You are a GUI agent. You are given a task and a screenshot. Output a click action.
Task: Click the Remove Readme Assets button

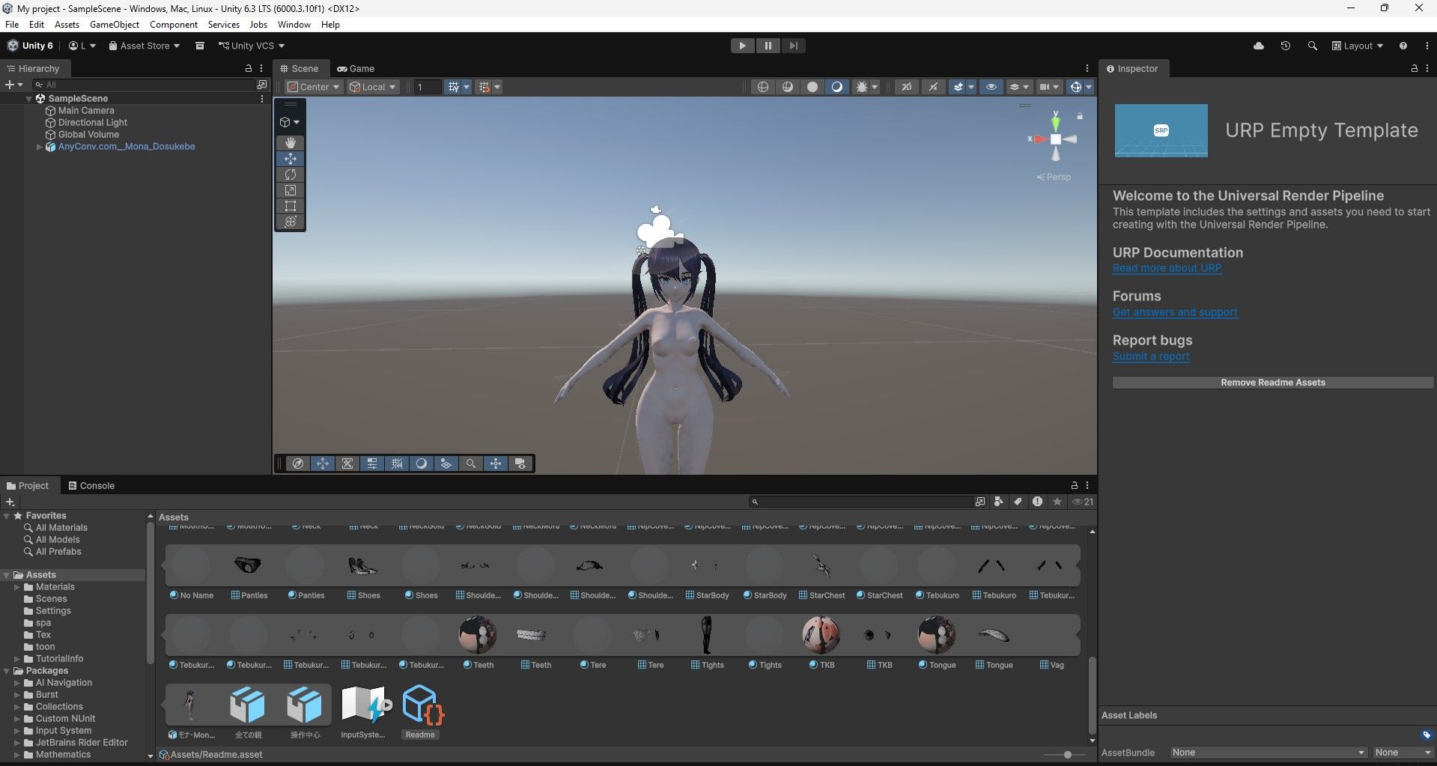click(x=1273, y=383)
